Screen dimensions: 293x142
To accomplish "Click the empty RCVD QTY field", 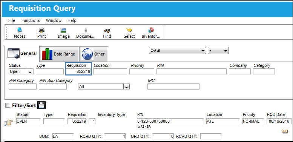I will tap(211, 136).
